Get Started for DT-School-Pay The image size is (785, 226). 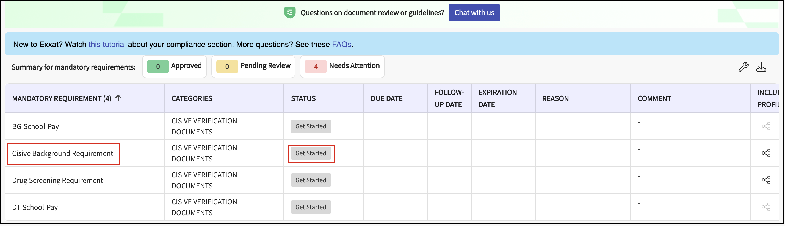click(x=311, y=207)
